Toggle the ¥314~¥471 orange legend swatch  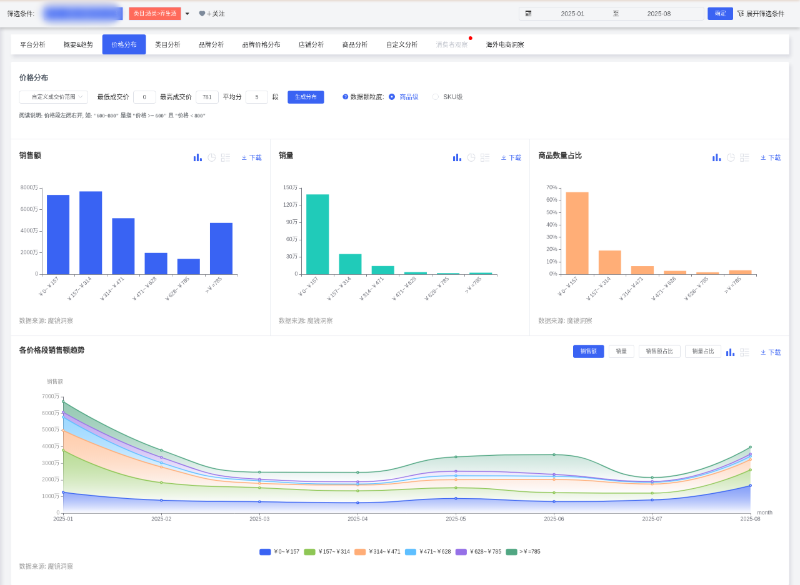(x=360, y=552)
